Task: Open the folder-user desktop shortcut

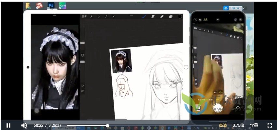Action: (28, 6)
